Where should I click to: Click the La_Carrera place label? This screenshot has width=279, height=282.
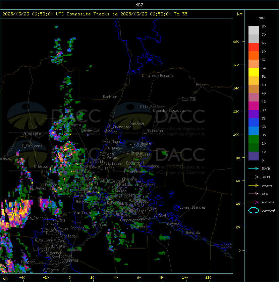click(x=38, y=218)
